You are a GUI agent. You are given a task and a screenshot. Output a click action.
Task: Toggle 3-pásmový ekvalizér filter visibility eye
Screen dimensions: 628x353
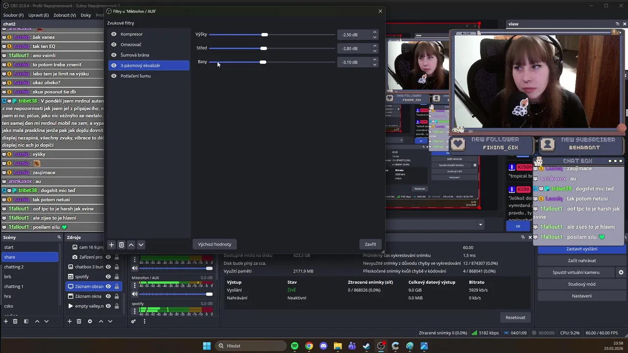click(114, 65)
